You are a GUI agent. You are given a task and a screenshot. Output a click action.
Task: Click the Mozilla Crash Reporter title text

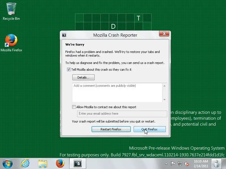coord(115,35)
